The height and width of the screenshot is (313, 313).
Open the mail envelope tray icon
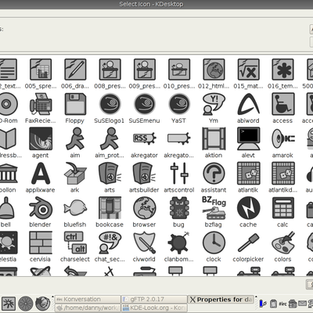302,304
